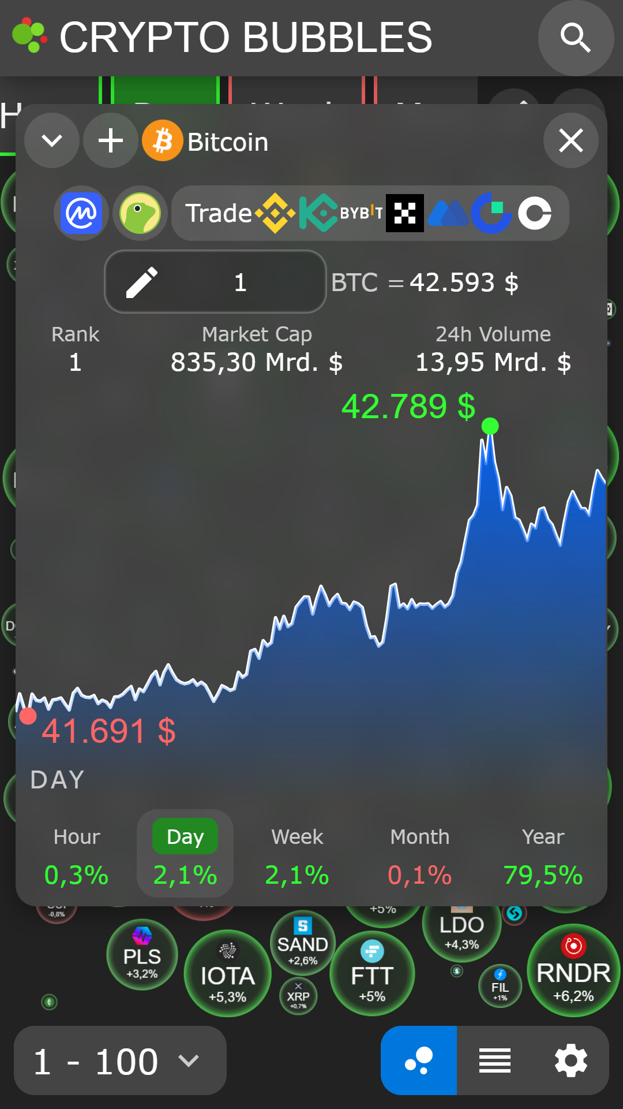Edit the BTC amount with pencil icon

pyautogui.click(x=142, y=282)
